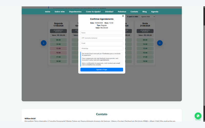Click the Contato section heading
205x128 pixels.
click(101, 114)
